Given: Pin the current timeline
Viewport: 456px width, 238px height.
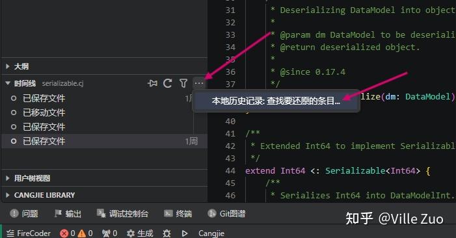Looking at the screenshot, I should tap(152, 83).
